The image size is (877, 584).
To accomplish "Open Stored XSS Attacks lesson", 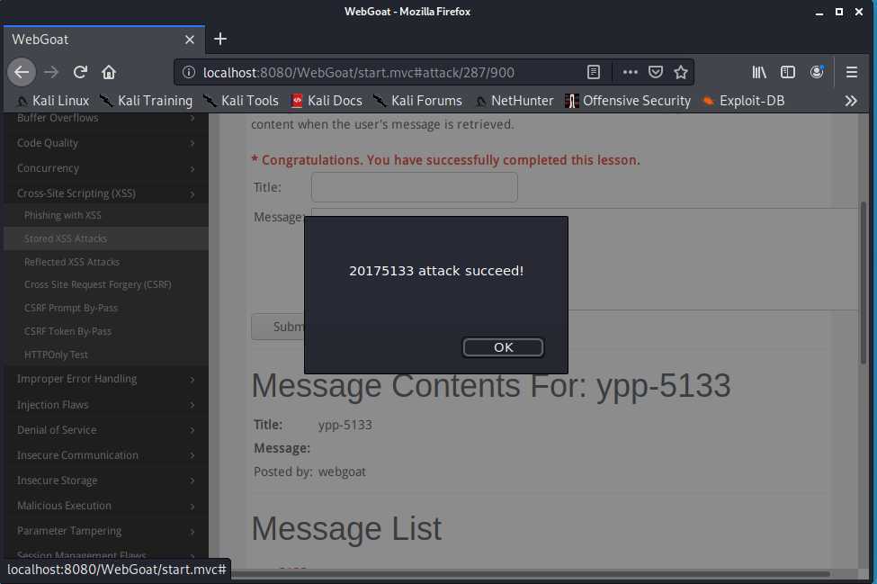I will (x=106, y=238).
